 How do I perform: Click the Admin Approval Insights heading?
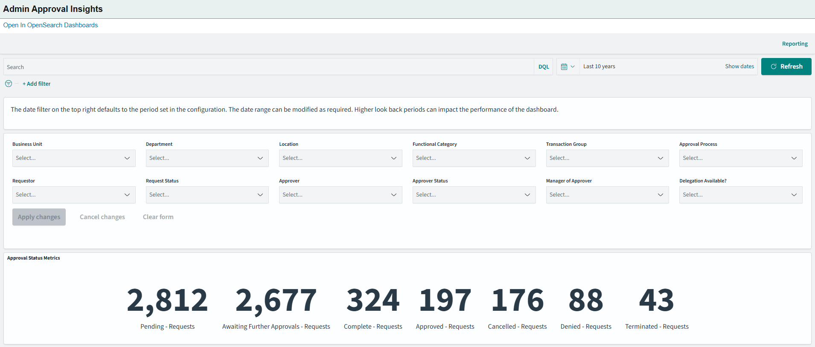(53, 9)
